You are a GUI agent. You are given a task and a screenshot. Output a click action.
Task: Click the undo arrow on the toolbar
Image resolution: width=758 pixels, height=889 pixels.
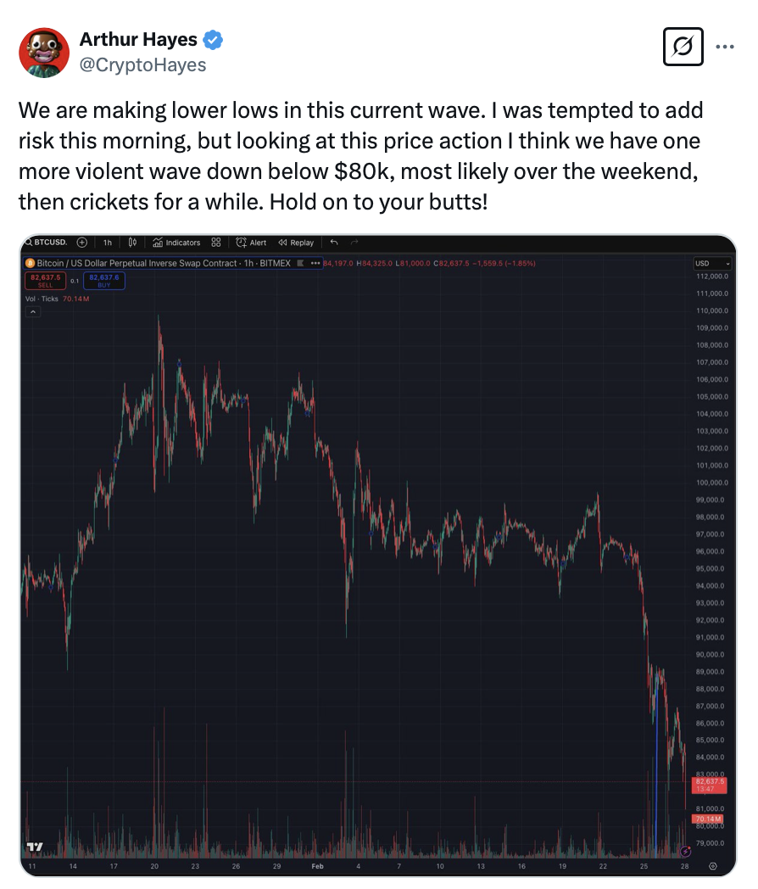(334, 243)
